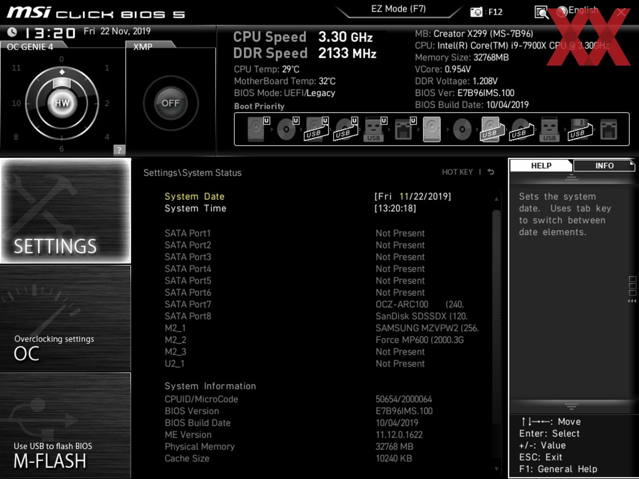This screenshot has height=479, width=639.
Task: Select the UEFI hard disk boot device icon
Action: (257, 129)
